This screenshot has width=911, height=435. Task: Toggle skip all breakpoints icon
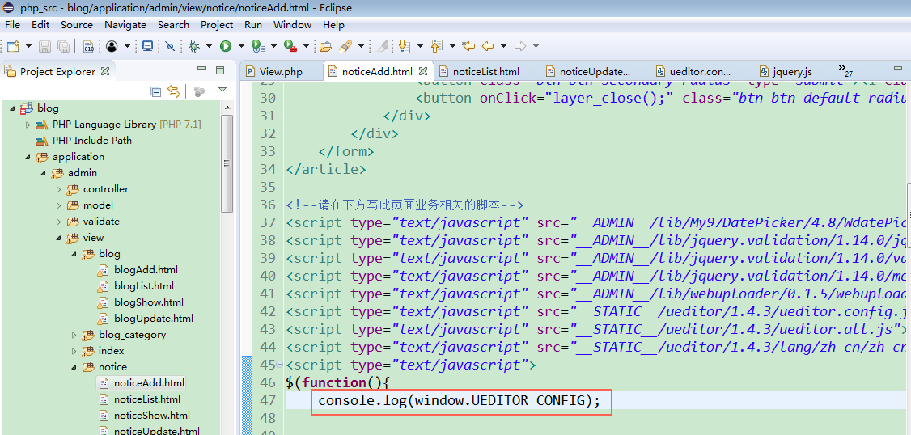170,46
